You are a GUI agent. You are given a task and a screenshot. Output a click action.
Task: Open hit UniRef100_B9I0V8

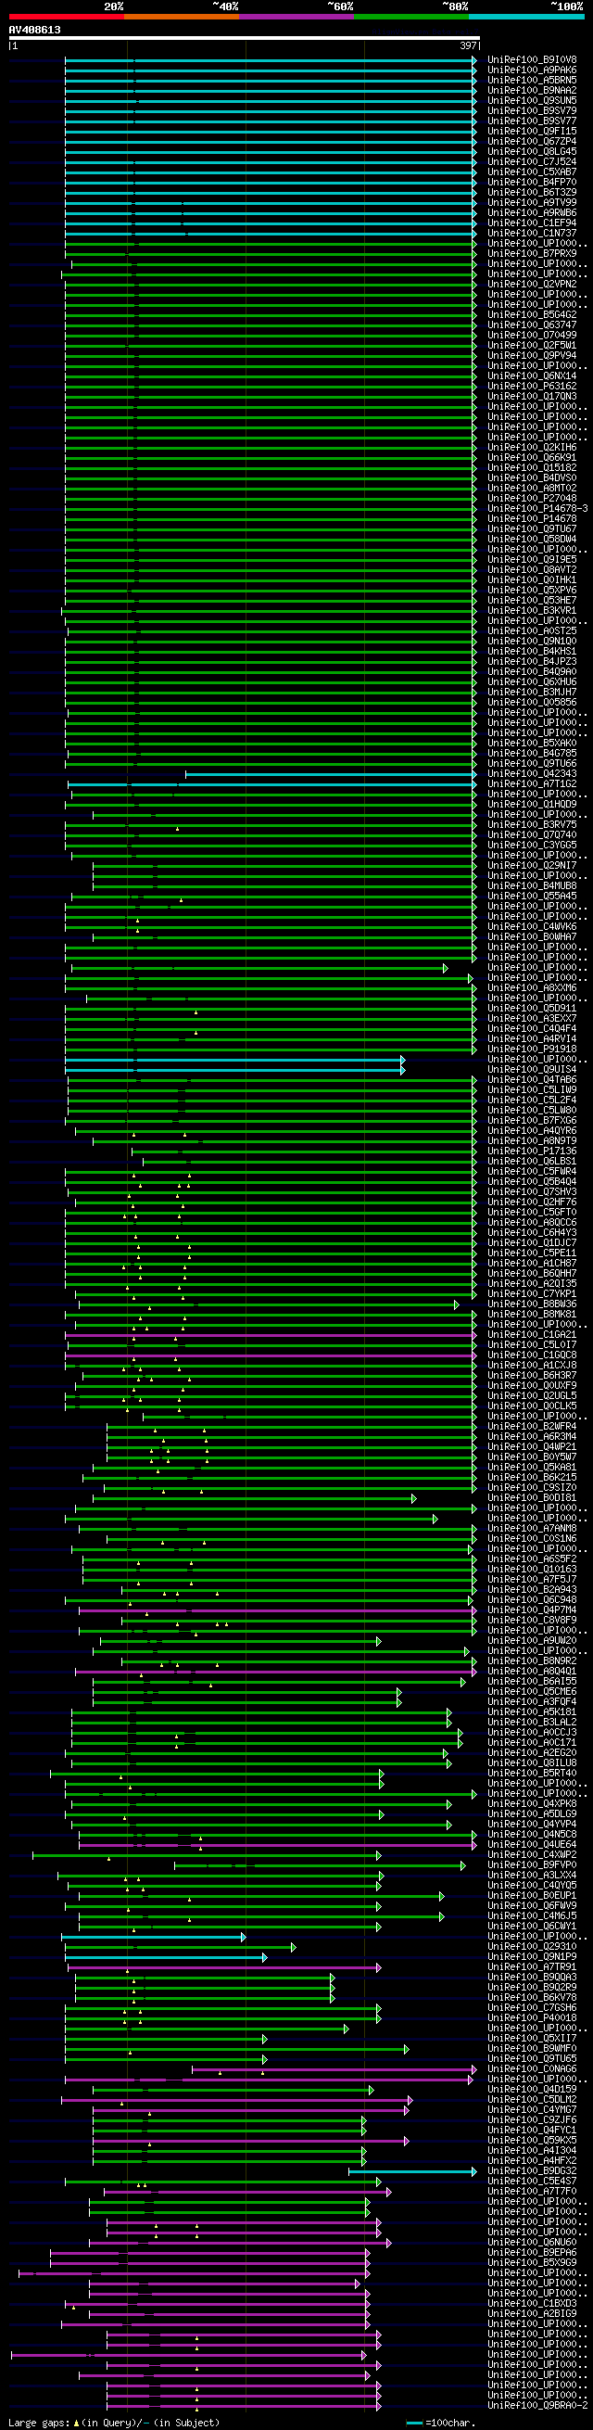tap(532, 60)
